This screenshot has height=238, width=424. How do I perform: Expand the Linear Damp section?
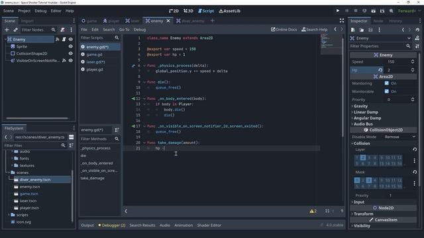[366, 112]
